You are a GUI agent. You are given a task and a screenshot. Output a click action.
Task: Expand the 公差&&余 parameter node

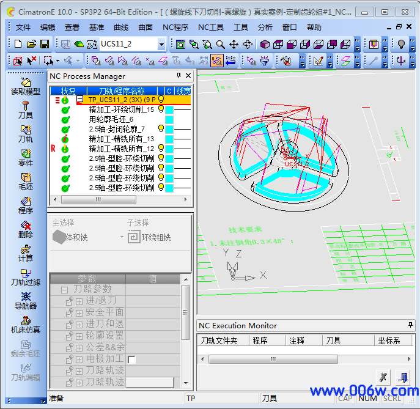pos(79,348)
